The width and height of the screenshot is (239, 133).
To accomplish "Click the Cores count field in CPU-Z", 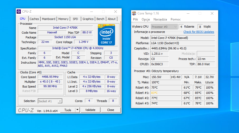I will point(89,101).
